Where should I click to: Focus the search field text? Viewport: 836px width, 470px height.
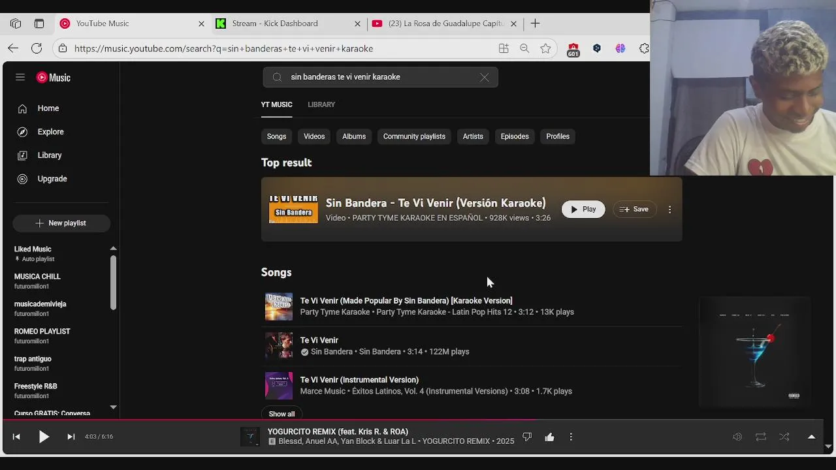pos(346,77)
